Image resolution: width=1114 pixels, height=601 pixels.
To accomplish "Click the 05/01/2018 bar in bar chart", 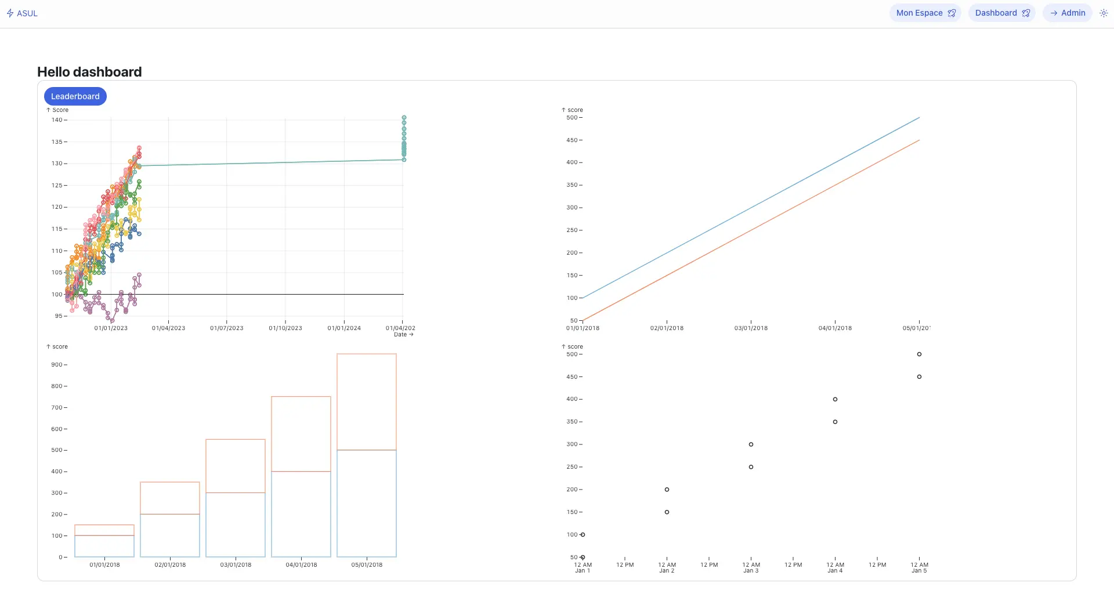I will [x=367, y=455].
